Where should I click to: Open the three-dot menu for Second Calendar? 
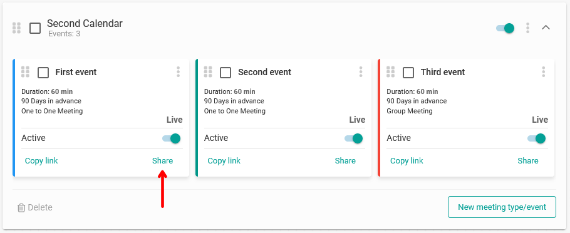click(x=527, y=28)
